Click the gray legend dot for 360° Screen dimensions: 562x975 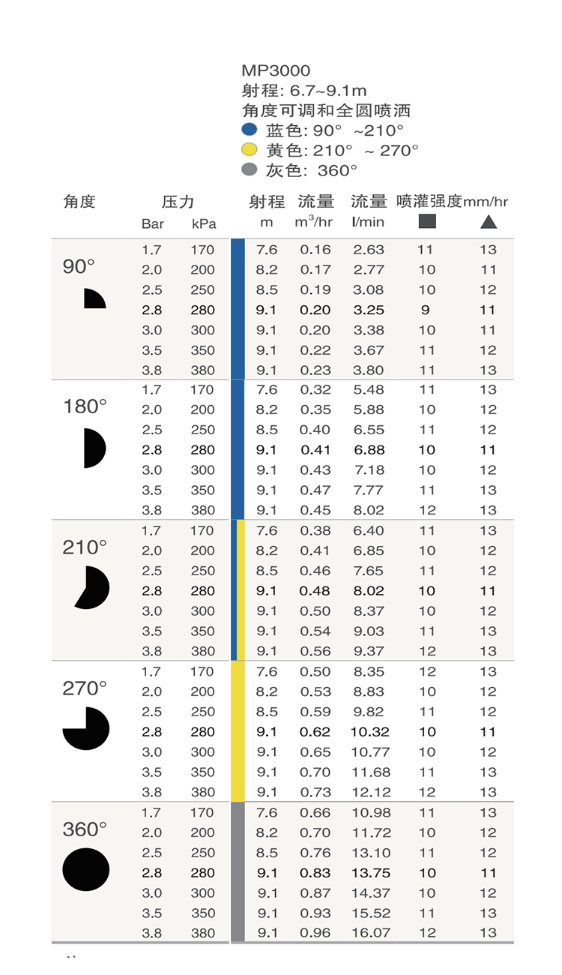(250, 169)
